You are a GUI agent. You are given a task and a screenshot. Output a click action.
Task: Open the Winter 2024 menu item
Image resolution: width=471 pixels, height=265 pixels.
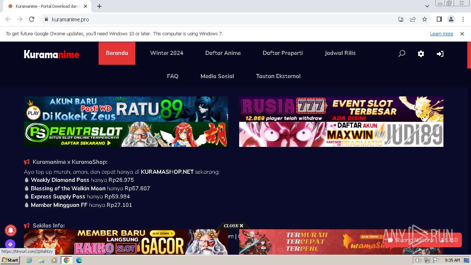(167, 53)
